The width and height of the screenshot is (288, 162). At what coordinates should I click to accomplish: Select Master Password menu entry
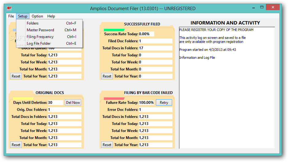tap(49, 30)
